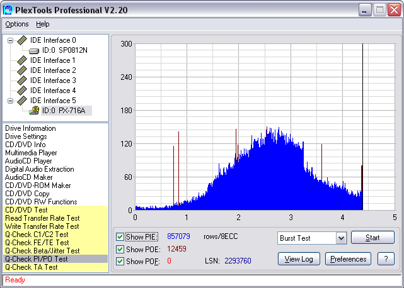The width and height of the screenshot is (404, 288).
Task: Select Q-Check FE/TE Test
Action: [x=55, y=243]
